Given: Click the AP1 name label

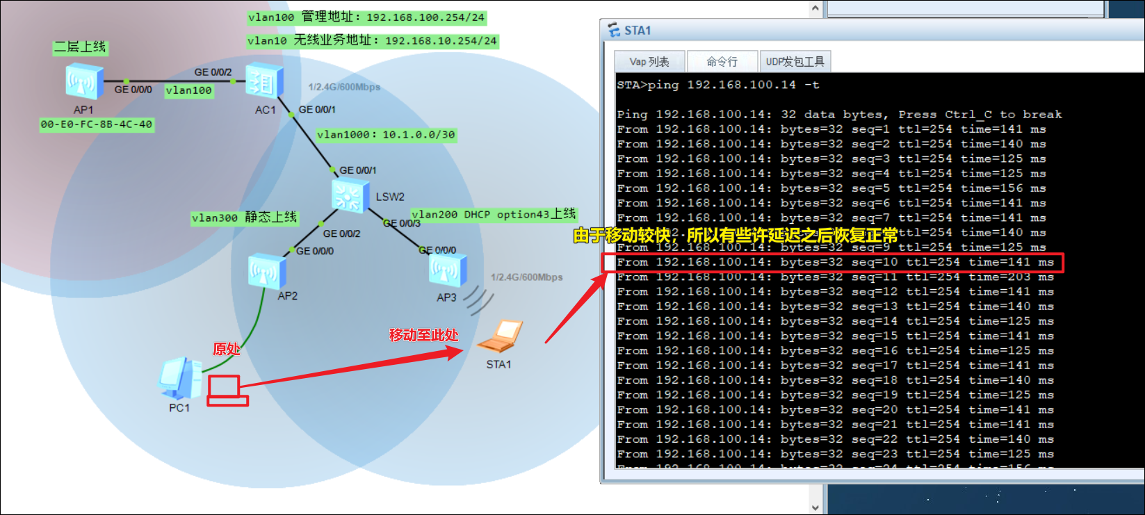Looking at the screenshot, I should (83, 110).
